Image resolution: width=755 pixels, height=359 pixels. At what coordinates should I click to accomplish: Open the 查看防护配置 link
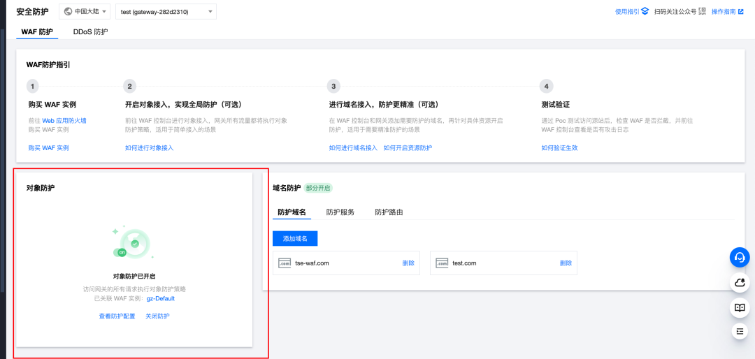[x=117, y=316]
